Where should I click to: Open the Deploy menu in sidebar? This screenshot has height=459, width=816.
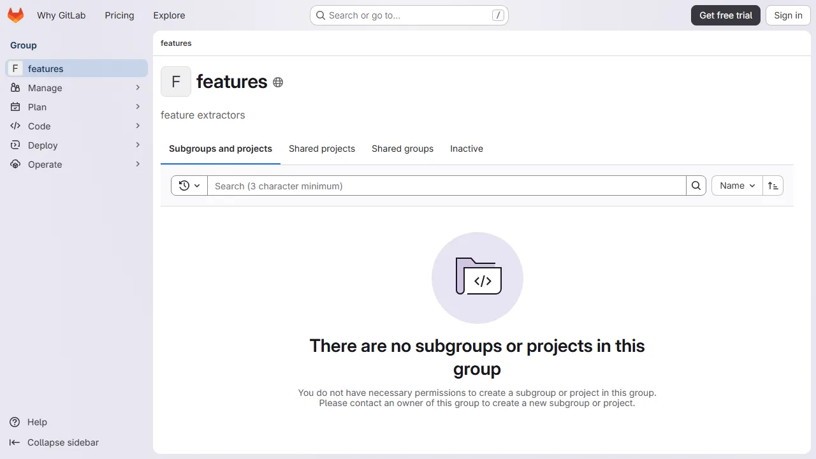[76, 145]
